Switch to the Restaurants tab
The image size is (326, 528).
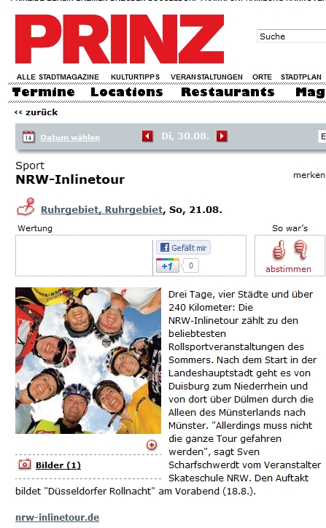[228, 92]
